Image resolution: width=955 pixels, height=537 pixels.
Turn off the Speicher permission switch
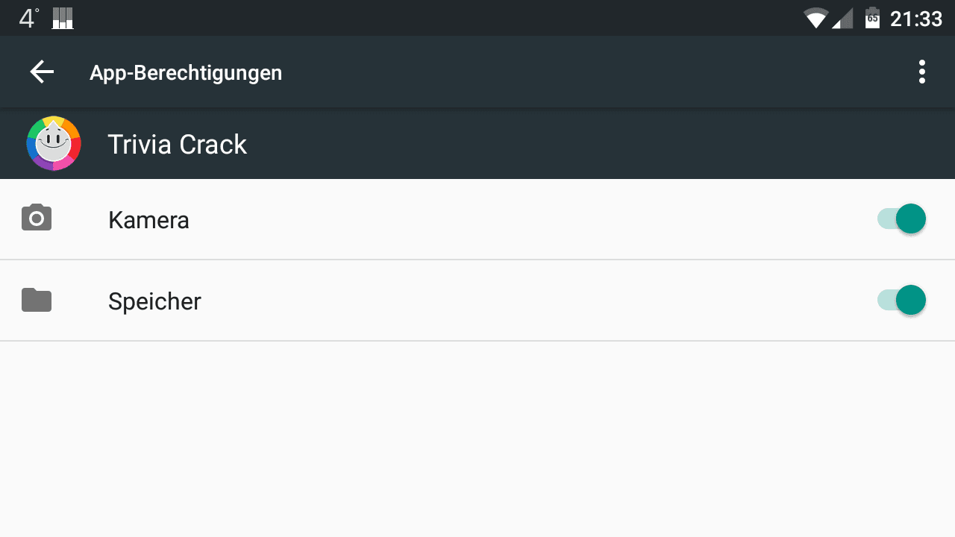tap(901, 301)
